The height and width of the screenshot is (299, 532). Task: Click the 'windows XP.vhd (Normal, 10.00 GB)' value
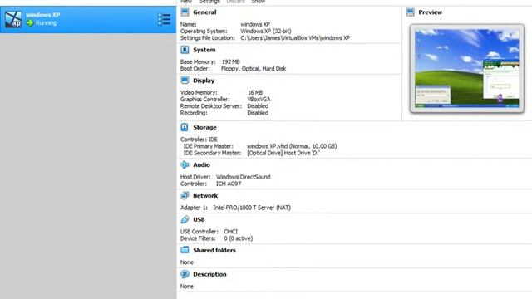click(292, 146)
